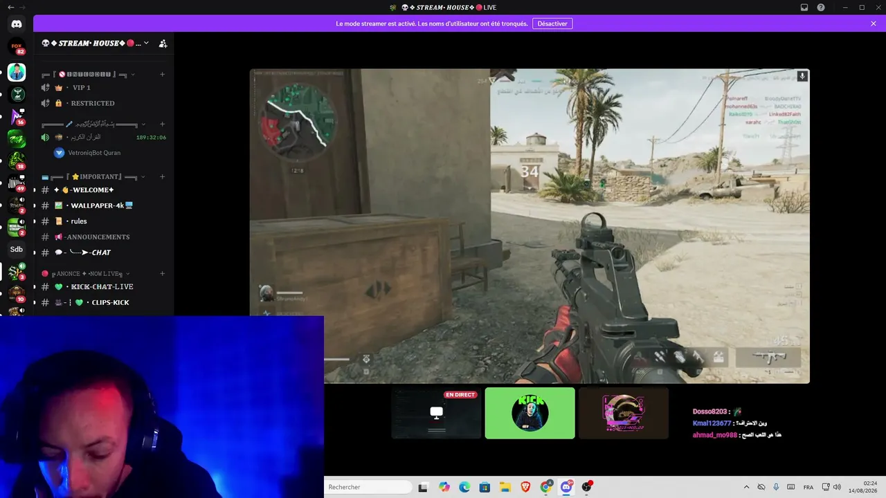The height and width of the screenshot is (498, 886).
Task: Open the CLIPS-KICK channel
Action: (x=104, y=302)
